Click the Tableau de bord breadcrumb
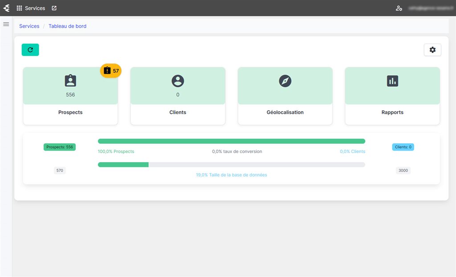The image size is (456, 277). (x=67, y=26)
